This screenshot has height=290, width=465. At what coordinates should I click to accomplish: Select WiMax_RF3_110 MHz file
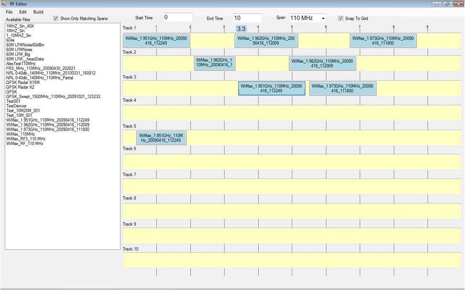click(x=26, y=139)
